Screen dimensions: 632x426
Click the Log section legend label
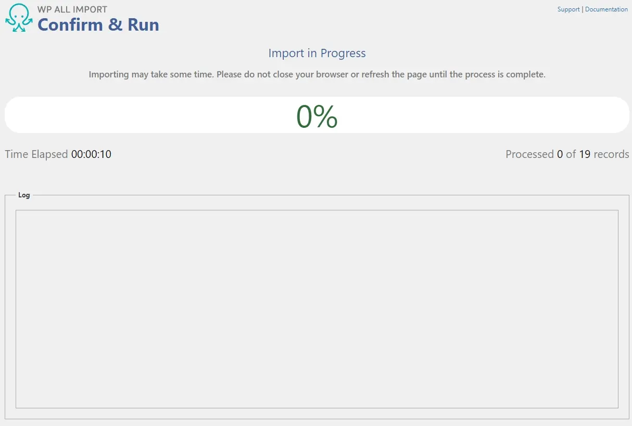(x=24, y=195)
